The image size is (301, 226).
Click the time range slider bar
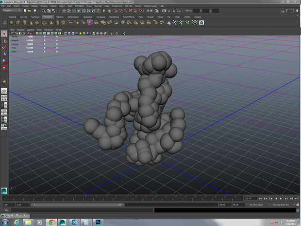(78, 205)
